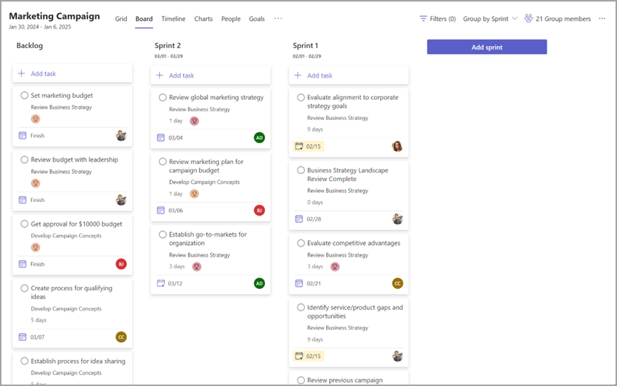Click the Add sprint button

(487, 47)
